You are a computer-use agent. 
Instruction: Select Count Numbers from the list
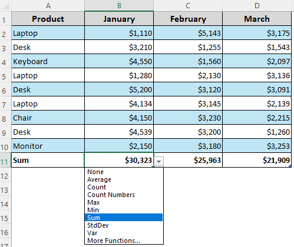124,195
